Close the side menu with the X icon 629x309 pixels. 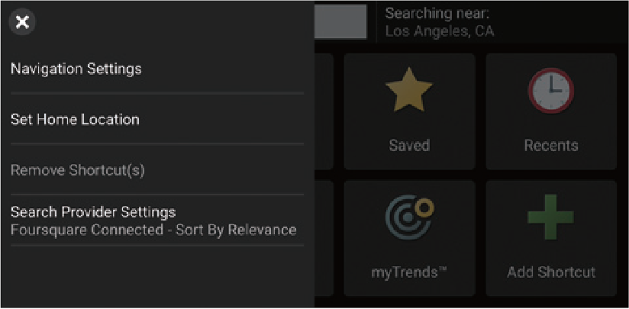pos(22,22)
